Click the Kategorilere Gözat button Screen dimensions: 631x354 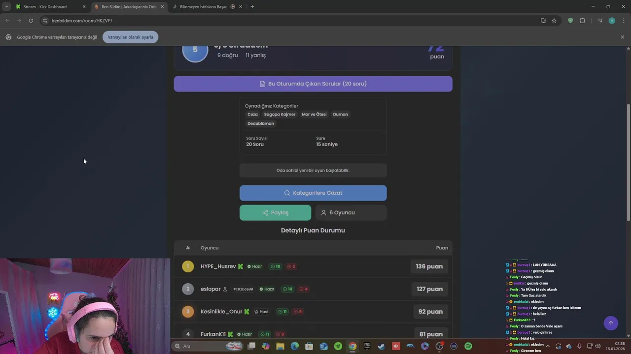point(313,193)
